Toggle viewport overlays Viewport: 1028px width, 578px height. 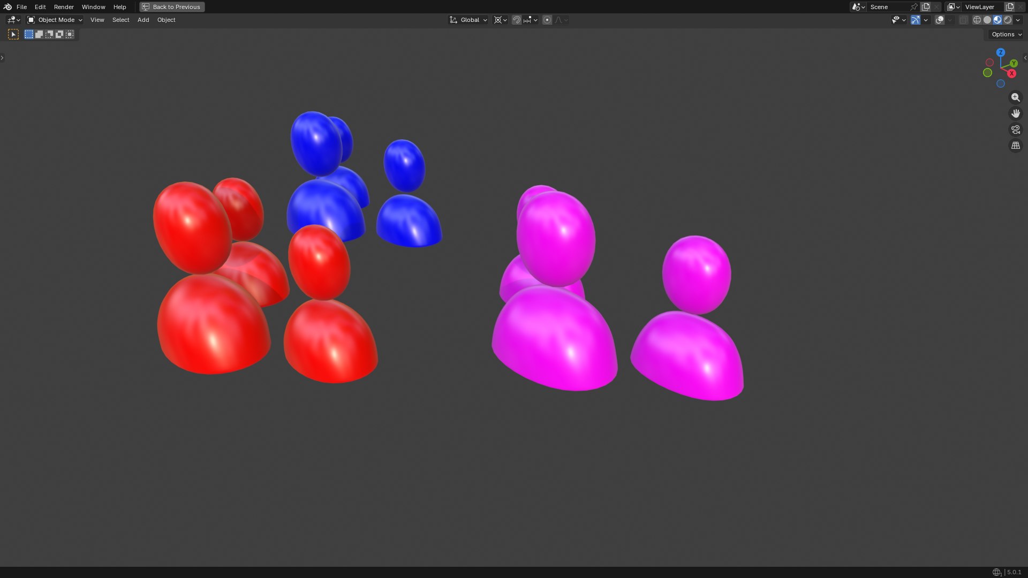[940, 20]
